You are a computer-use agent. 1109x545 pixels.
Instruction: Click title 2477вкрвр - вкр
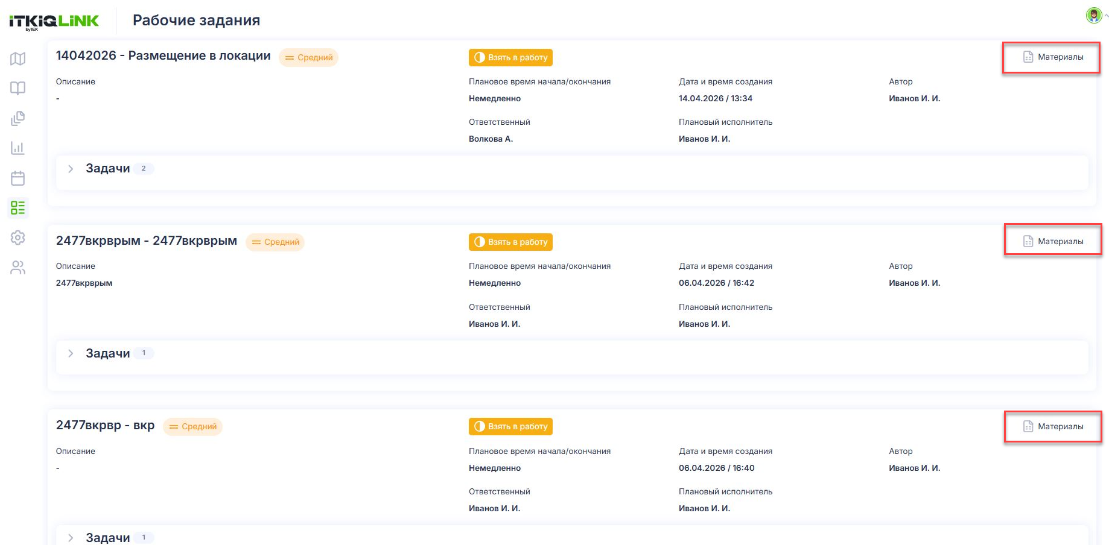[x=105, y=425]
